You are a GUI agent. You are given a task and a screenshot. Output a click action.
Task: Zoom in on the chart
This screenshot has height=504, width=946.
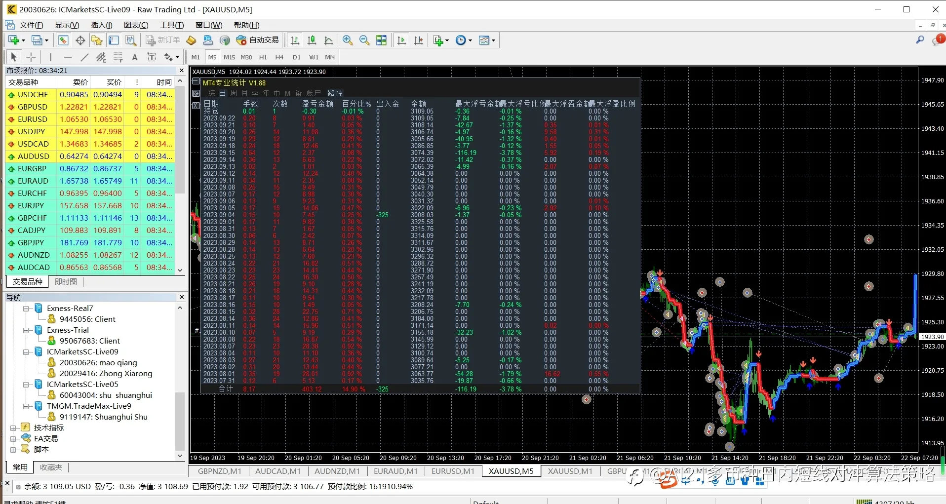348,40
